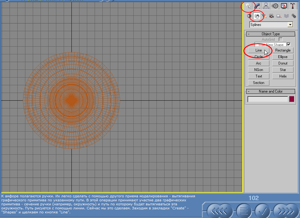This screenshot has height=218, width=300.
Task: Select the Geometry sphere category icon
Action: click(x=249, y=16)
